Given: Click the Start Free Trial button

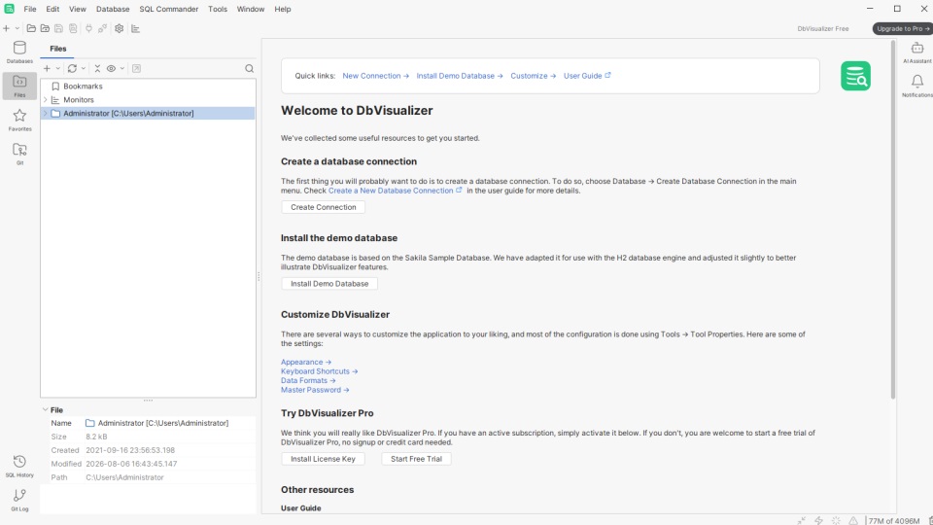Looking at the screenshot, I should [416, 459].
